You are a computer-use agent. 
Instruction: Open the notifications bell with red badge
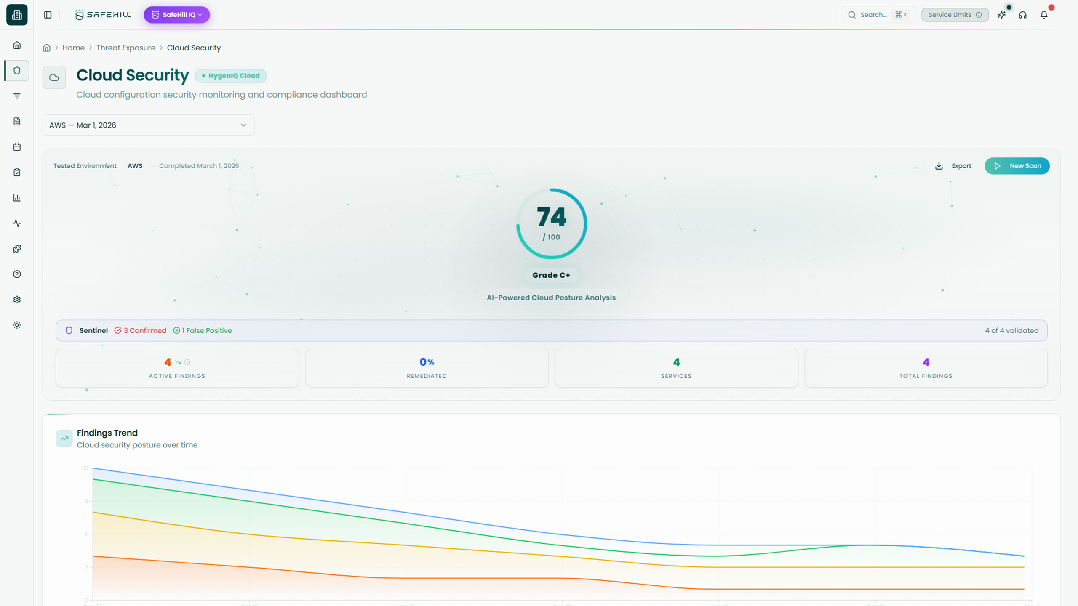pos(1044,15)
